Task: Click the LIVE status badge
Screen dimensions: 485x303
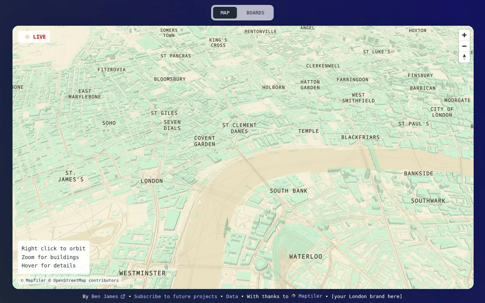Action: pyautogui.click(x=34, y=37)
